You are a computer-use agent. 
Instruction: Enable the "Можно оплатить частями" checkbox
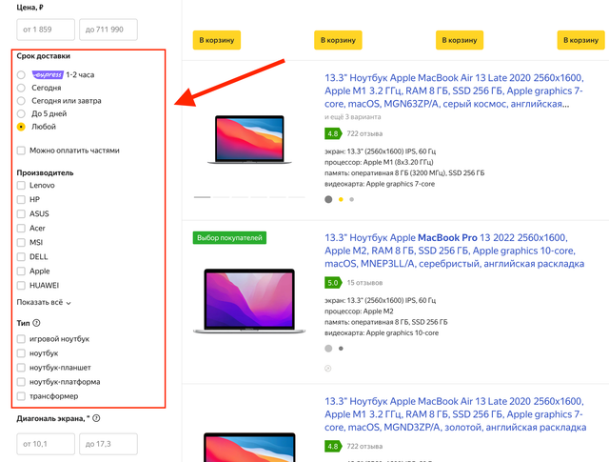coord(22,151)
